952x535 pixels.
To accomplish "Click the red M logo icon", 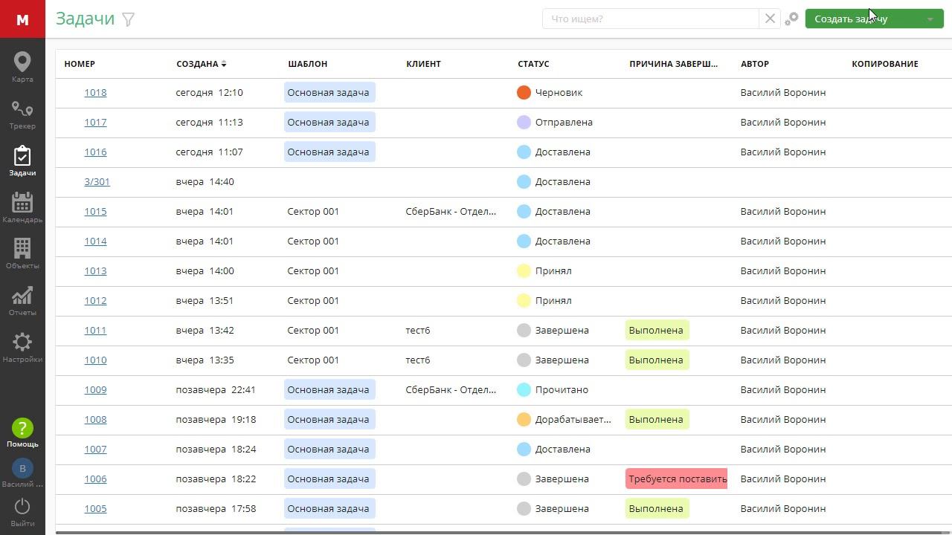I will [x=22, y=19].
